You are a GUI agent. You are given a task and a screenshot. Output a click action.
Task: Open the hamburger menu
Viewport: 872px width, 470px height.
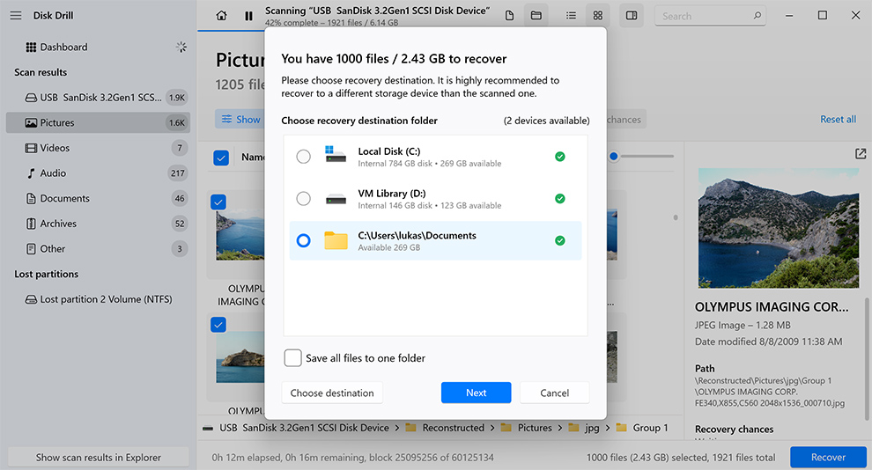(16, 16)
